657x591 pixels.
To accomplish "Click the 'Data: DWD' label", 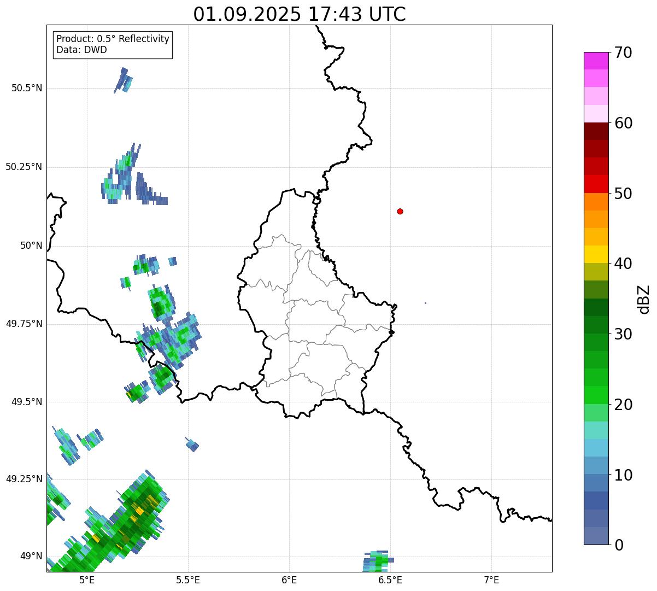I will pyautogui.click(x=81, y=50).
